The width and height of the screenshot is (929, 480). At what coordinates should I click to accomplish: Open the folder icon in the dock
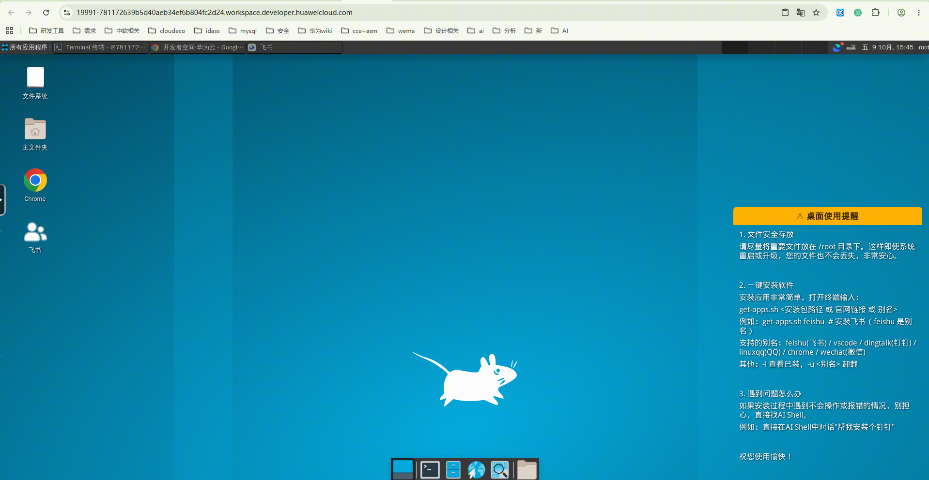click(527, 469)
